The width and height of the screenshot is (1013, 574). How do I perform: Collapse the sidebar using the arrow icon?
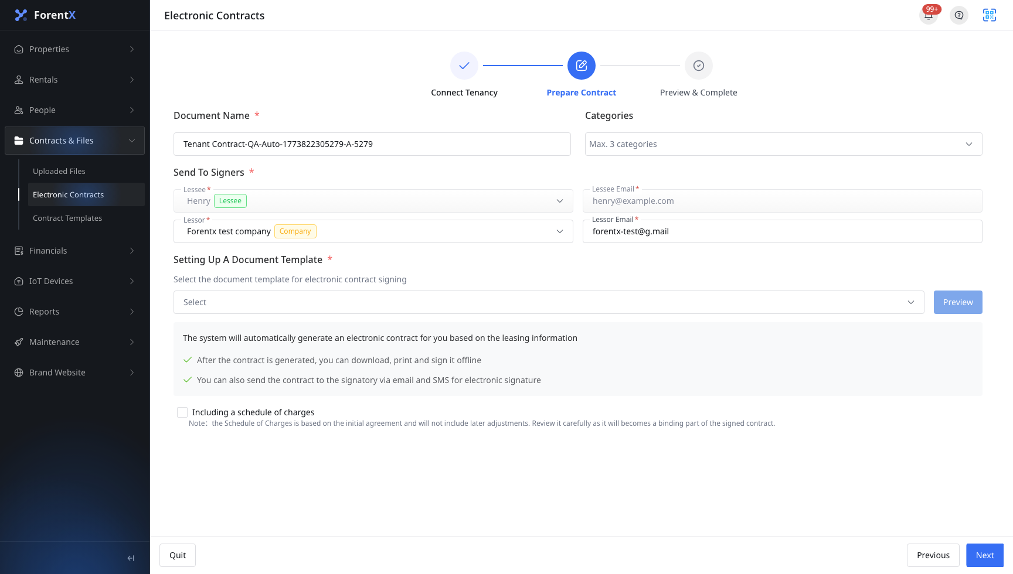click(131, 558)
